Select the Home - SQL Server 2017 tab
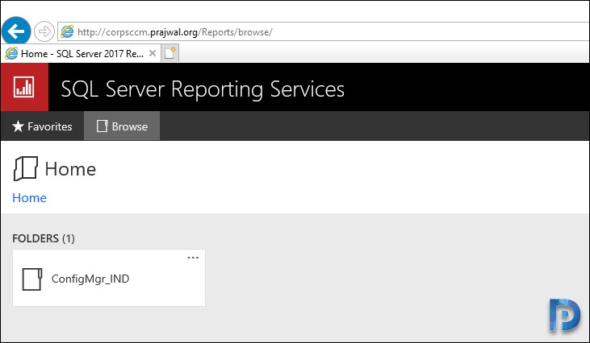Viewport: 590px width, 343px height. (x=81, y=54)
